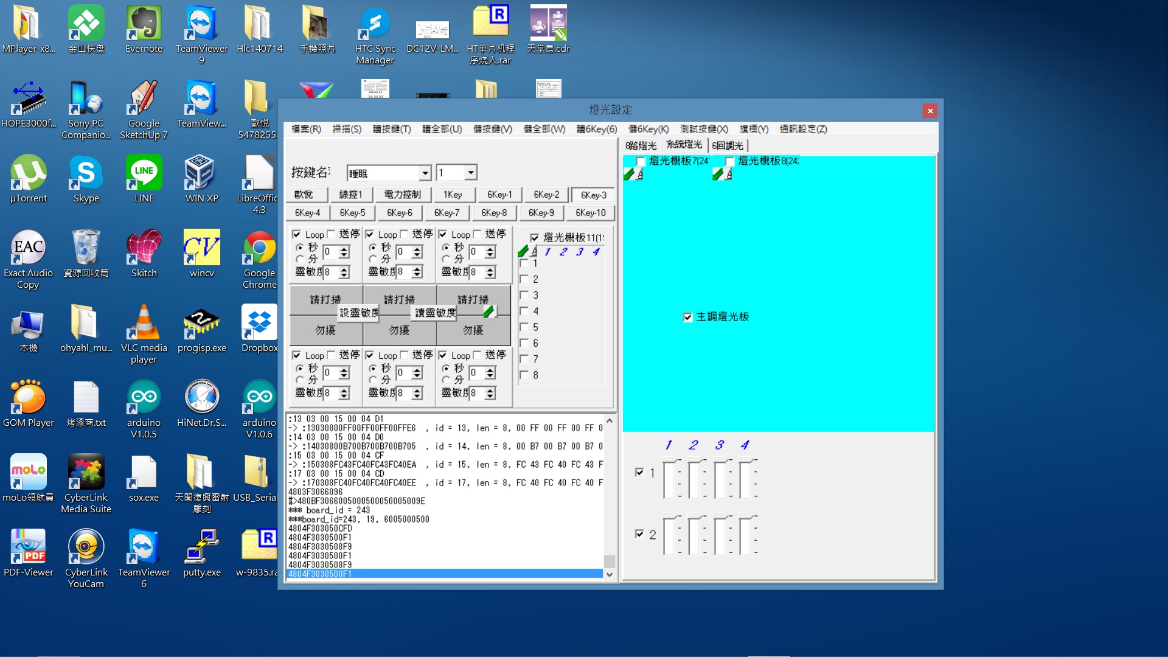Open the 檔案(R) menu
This screenshot has height=657, width=1168.
[x=306, y=129]
